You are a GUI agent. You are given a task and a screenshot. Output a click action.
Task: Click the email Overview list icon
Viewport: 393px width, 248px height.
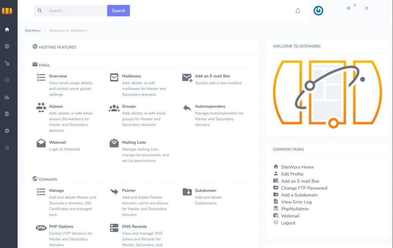pos(41,77)
